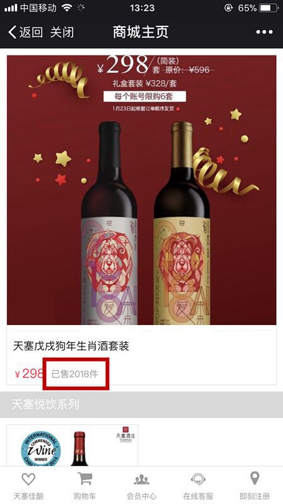Open the dog-year wine promotional banner image
283x504 pixels.
click(141, 190)
